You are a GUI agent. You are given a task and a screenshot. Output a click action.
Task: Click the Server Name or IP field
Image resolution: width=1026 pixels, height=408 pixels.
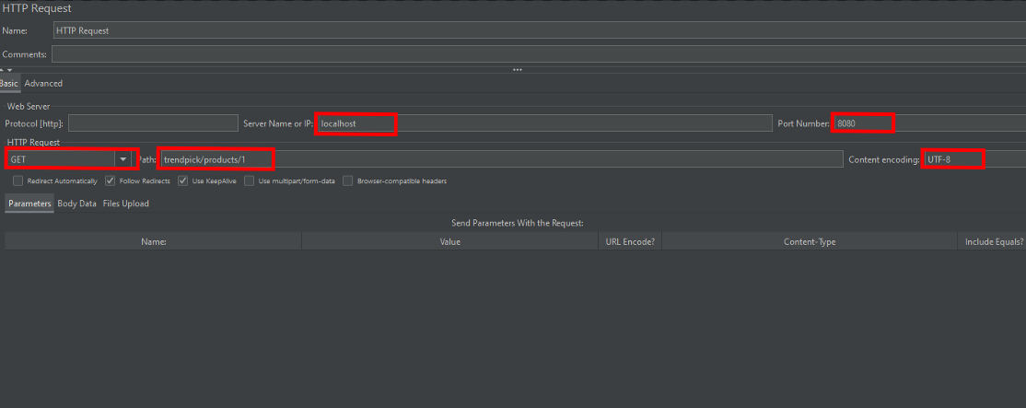pyautogui.click(x=543, y=122)
